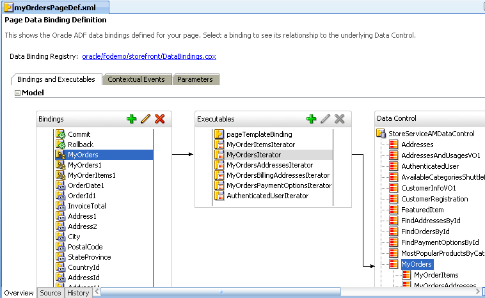Open the History editor tab
The height and width of the screenshot is (298, 485).
(78, 293)
